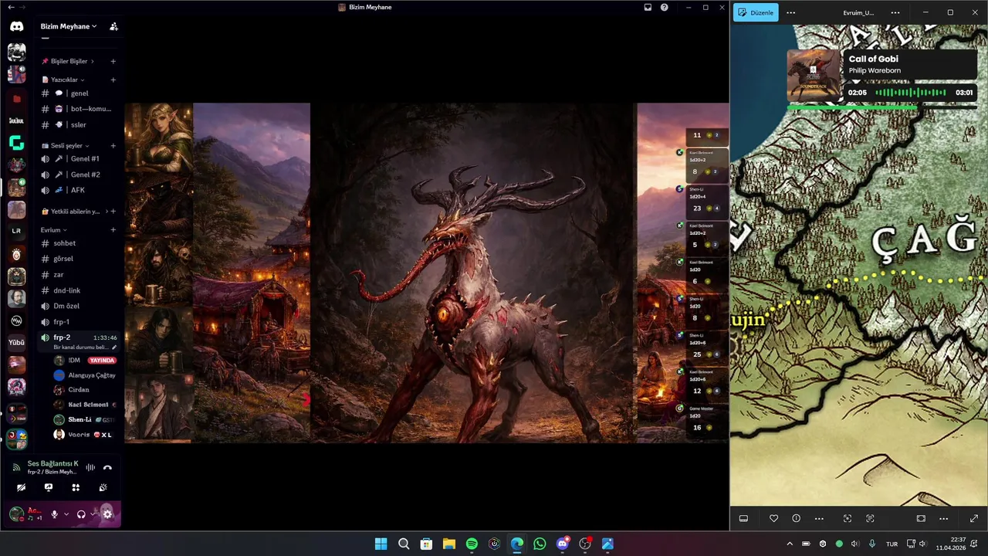Show hidden system tray icons
Viewport: 988px width, 556px height.
[789, 544]
